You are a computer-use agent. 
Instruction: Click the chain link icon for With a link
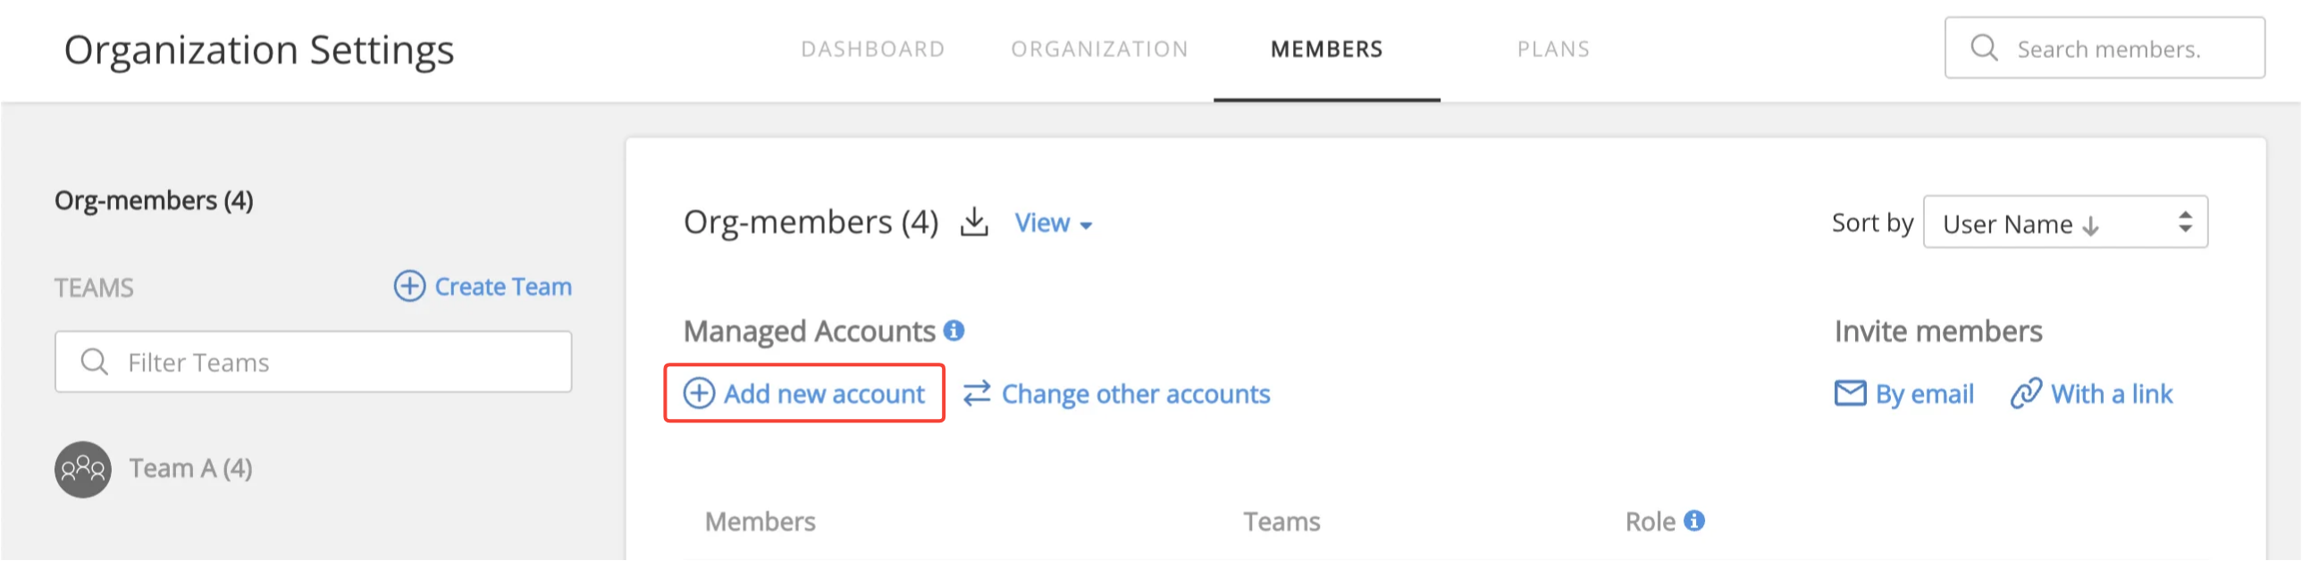point(2026,393)
